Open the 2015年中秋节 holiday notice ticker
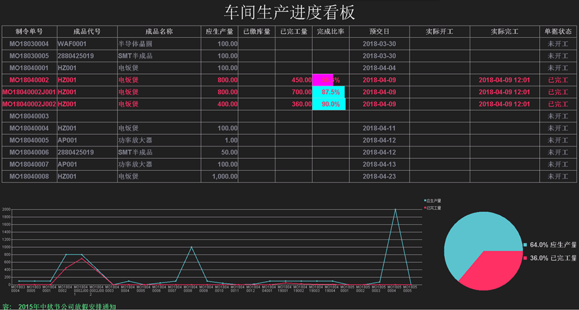Viewport: 579px width, 310px height. pos(67,306)
